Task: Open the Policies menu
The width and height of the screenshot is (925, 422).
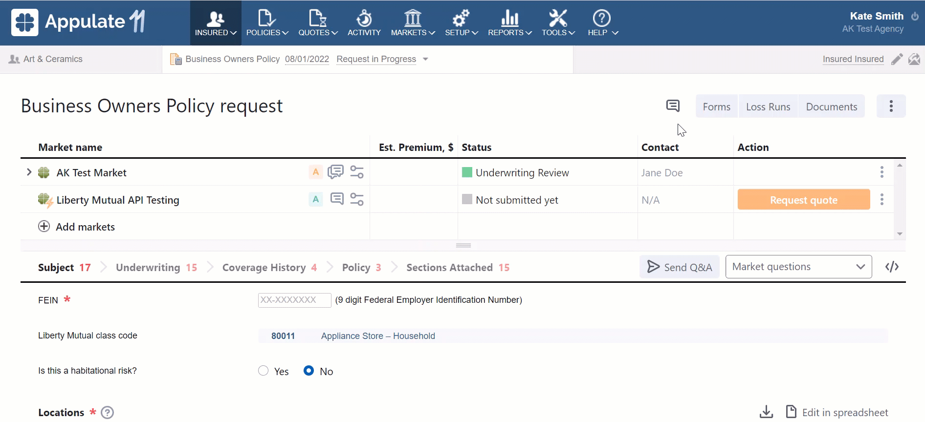Action: 267,23
